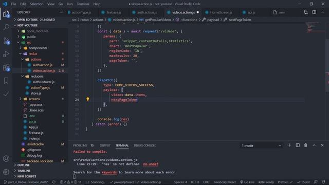
Task: Split the editor to the right
Action: (x=314, y=12)
